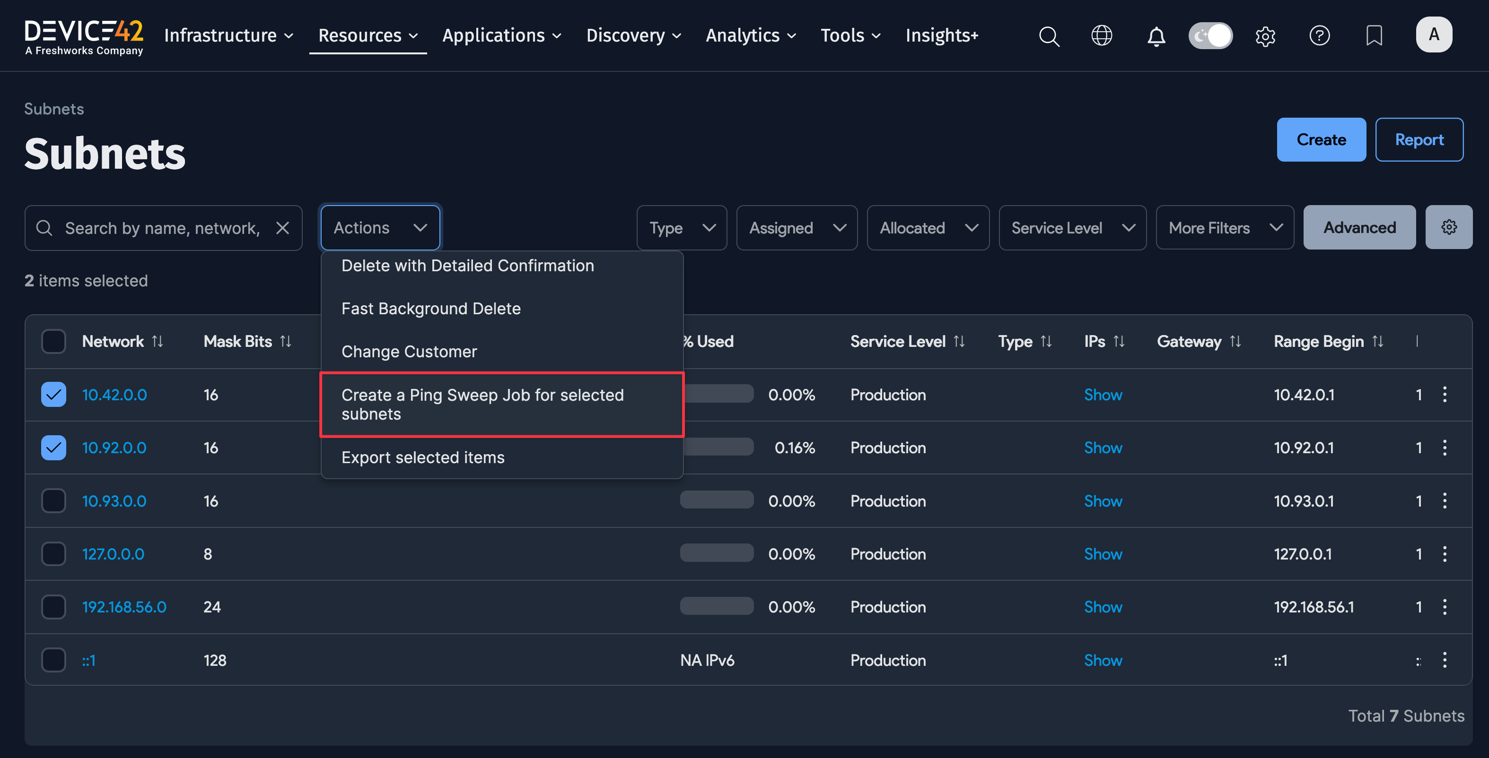This screenshot has height=758, width=1489.
Task: Open the bookmark icon in header
Action: point(1374,36)
